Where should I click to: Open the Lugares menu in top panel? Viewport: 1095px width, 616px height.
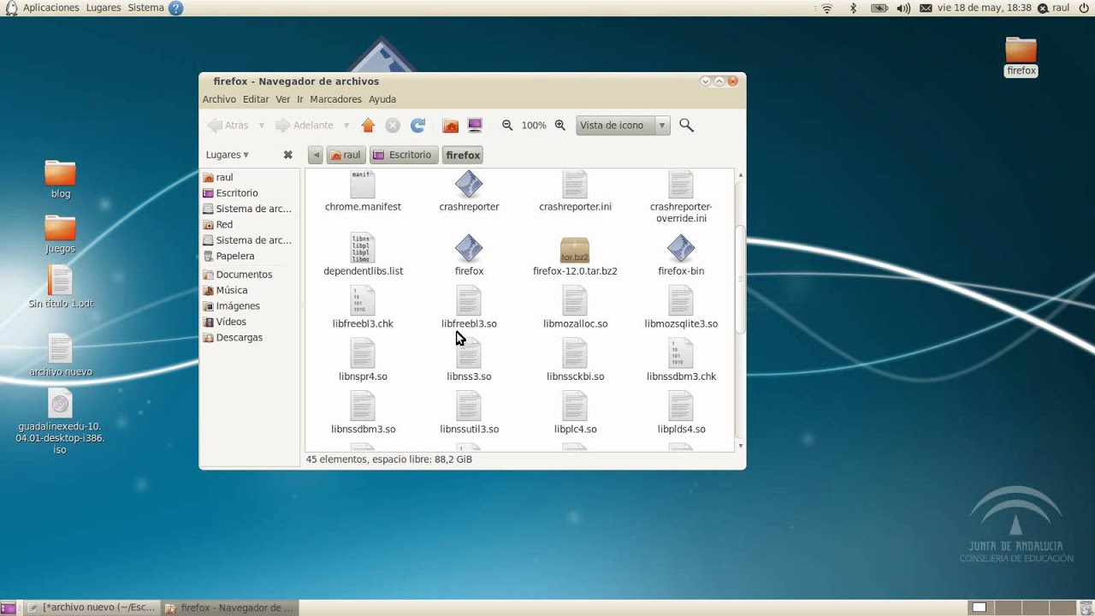pos(104,8)
